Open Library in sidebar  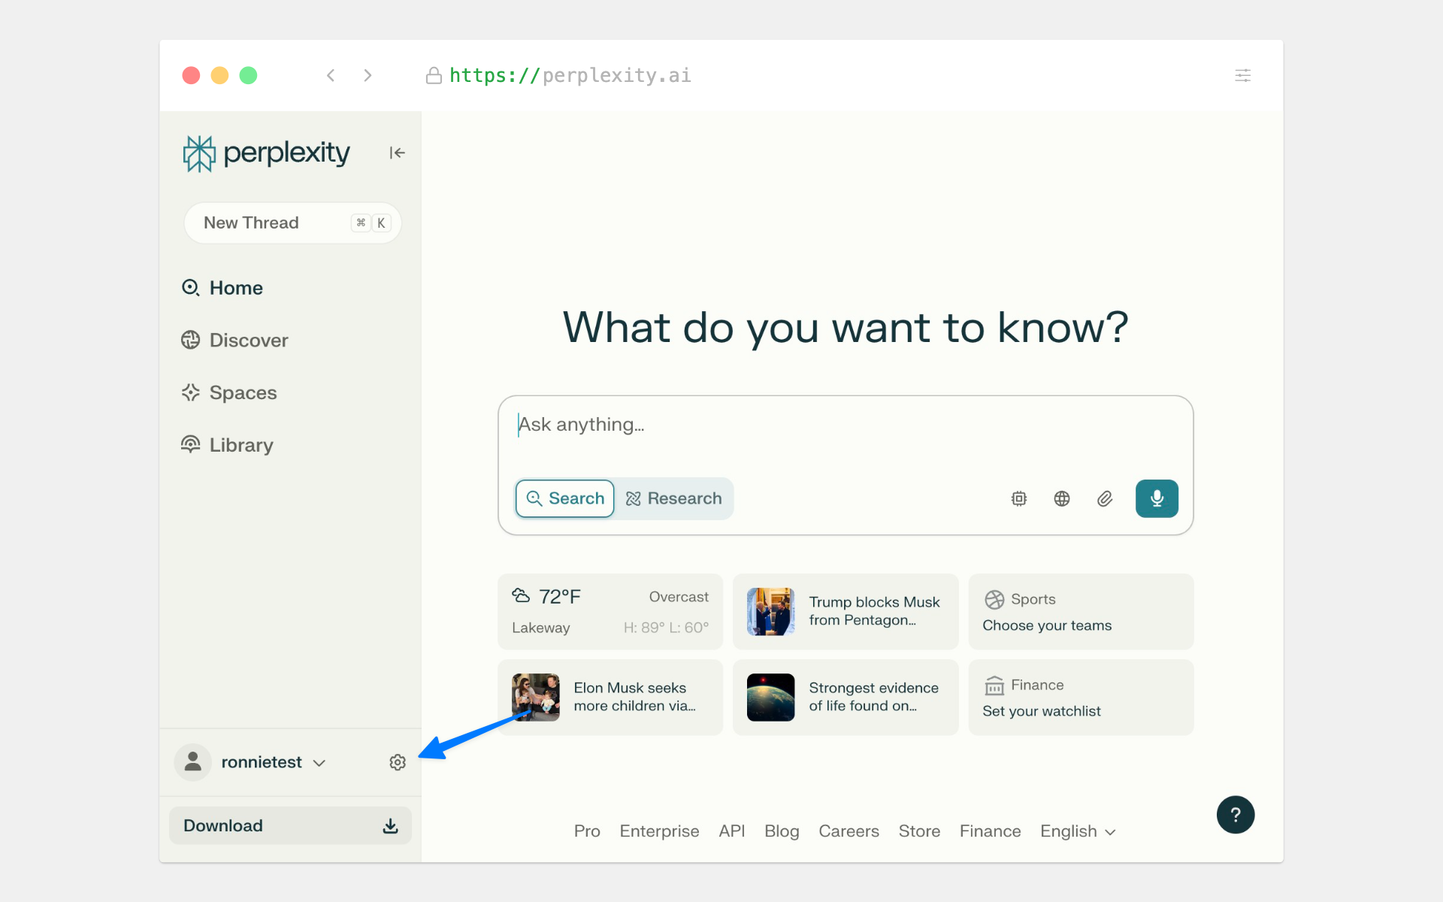click(240, 445)
